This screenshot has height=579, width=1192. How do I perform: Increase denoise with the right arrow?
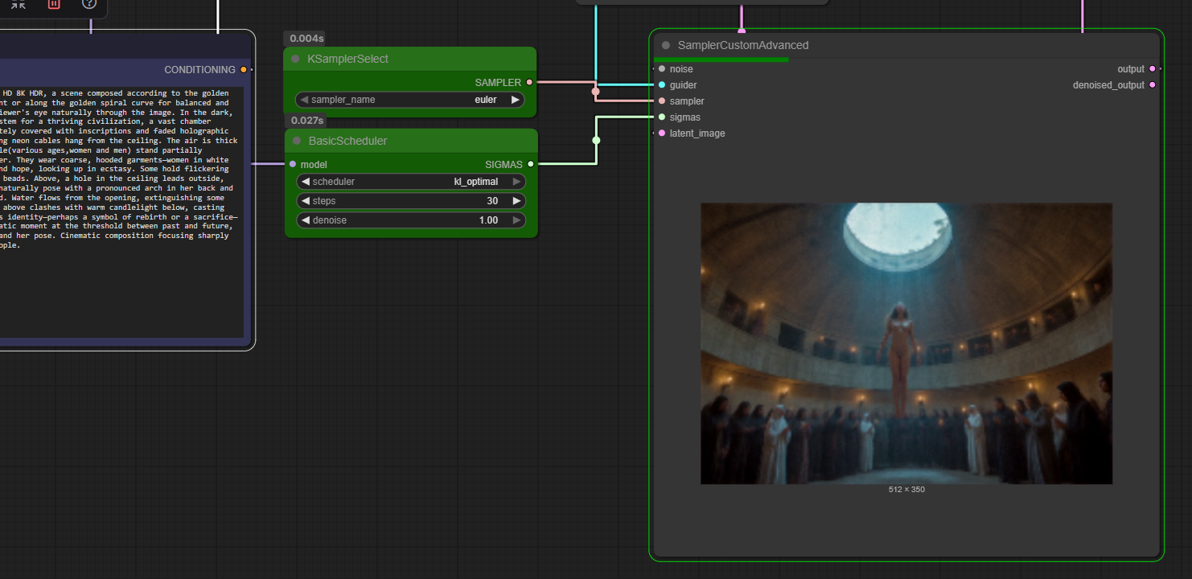tap(517, 220)
